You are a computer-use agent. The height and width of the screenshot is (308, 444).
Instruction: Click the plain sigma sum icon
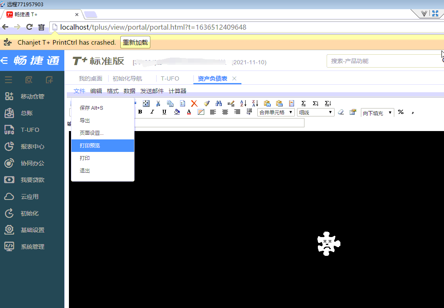[303, 104]
